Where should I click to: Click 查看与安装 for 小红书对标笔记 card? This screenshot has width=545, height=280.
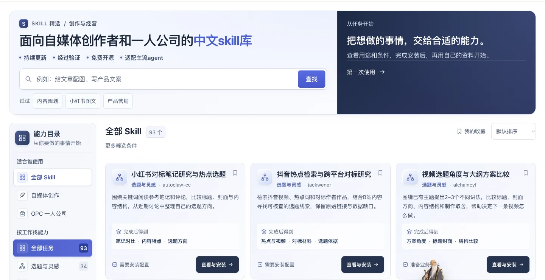coord(217,264)
